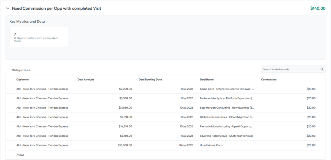Open the Redwood Analytics Platform Expansion deal
The width and height of the screenshot is (331, 160).
(x=227, y=98)
